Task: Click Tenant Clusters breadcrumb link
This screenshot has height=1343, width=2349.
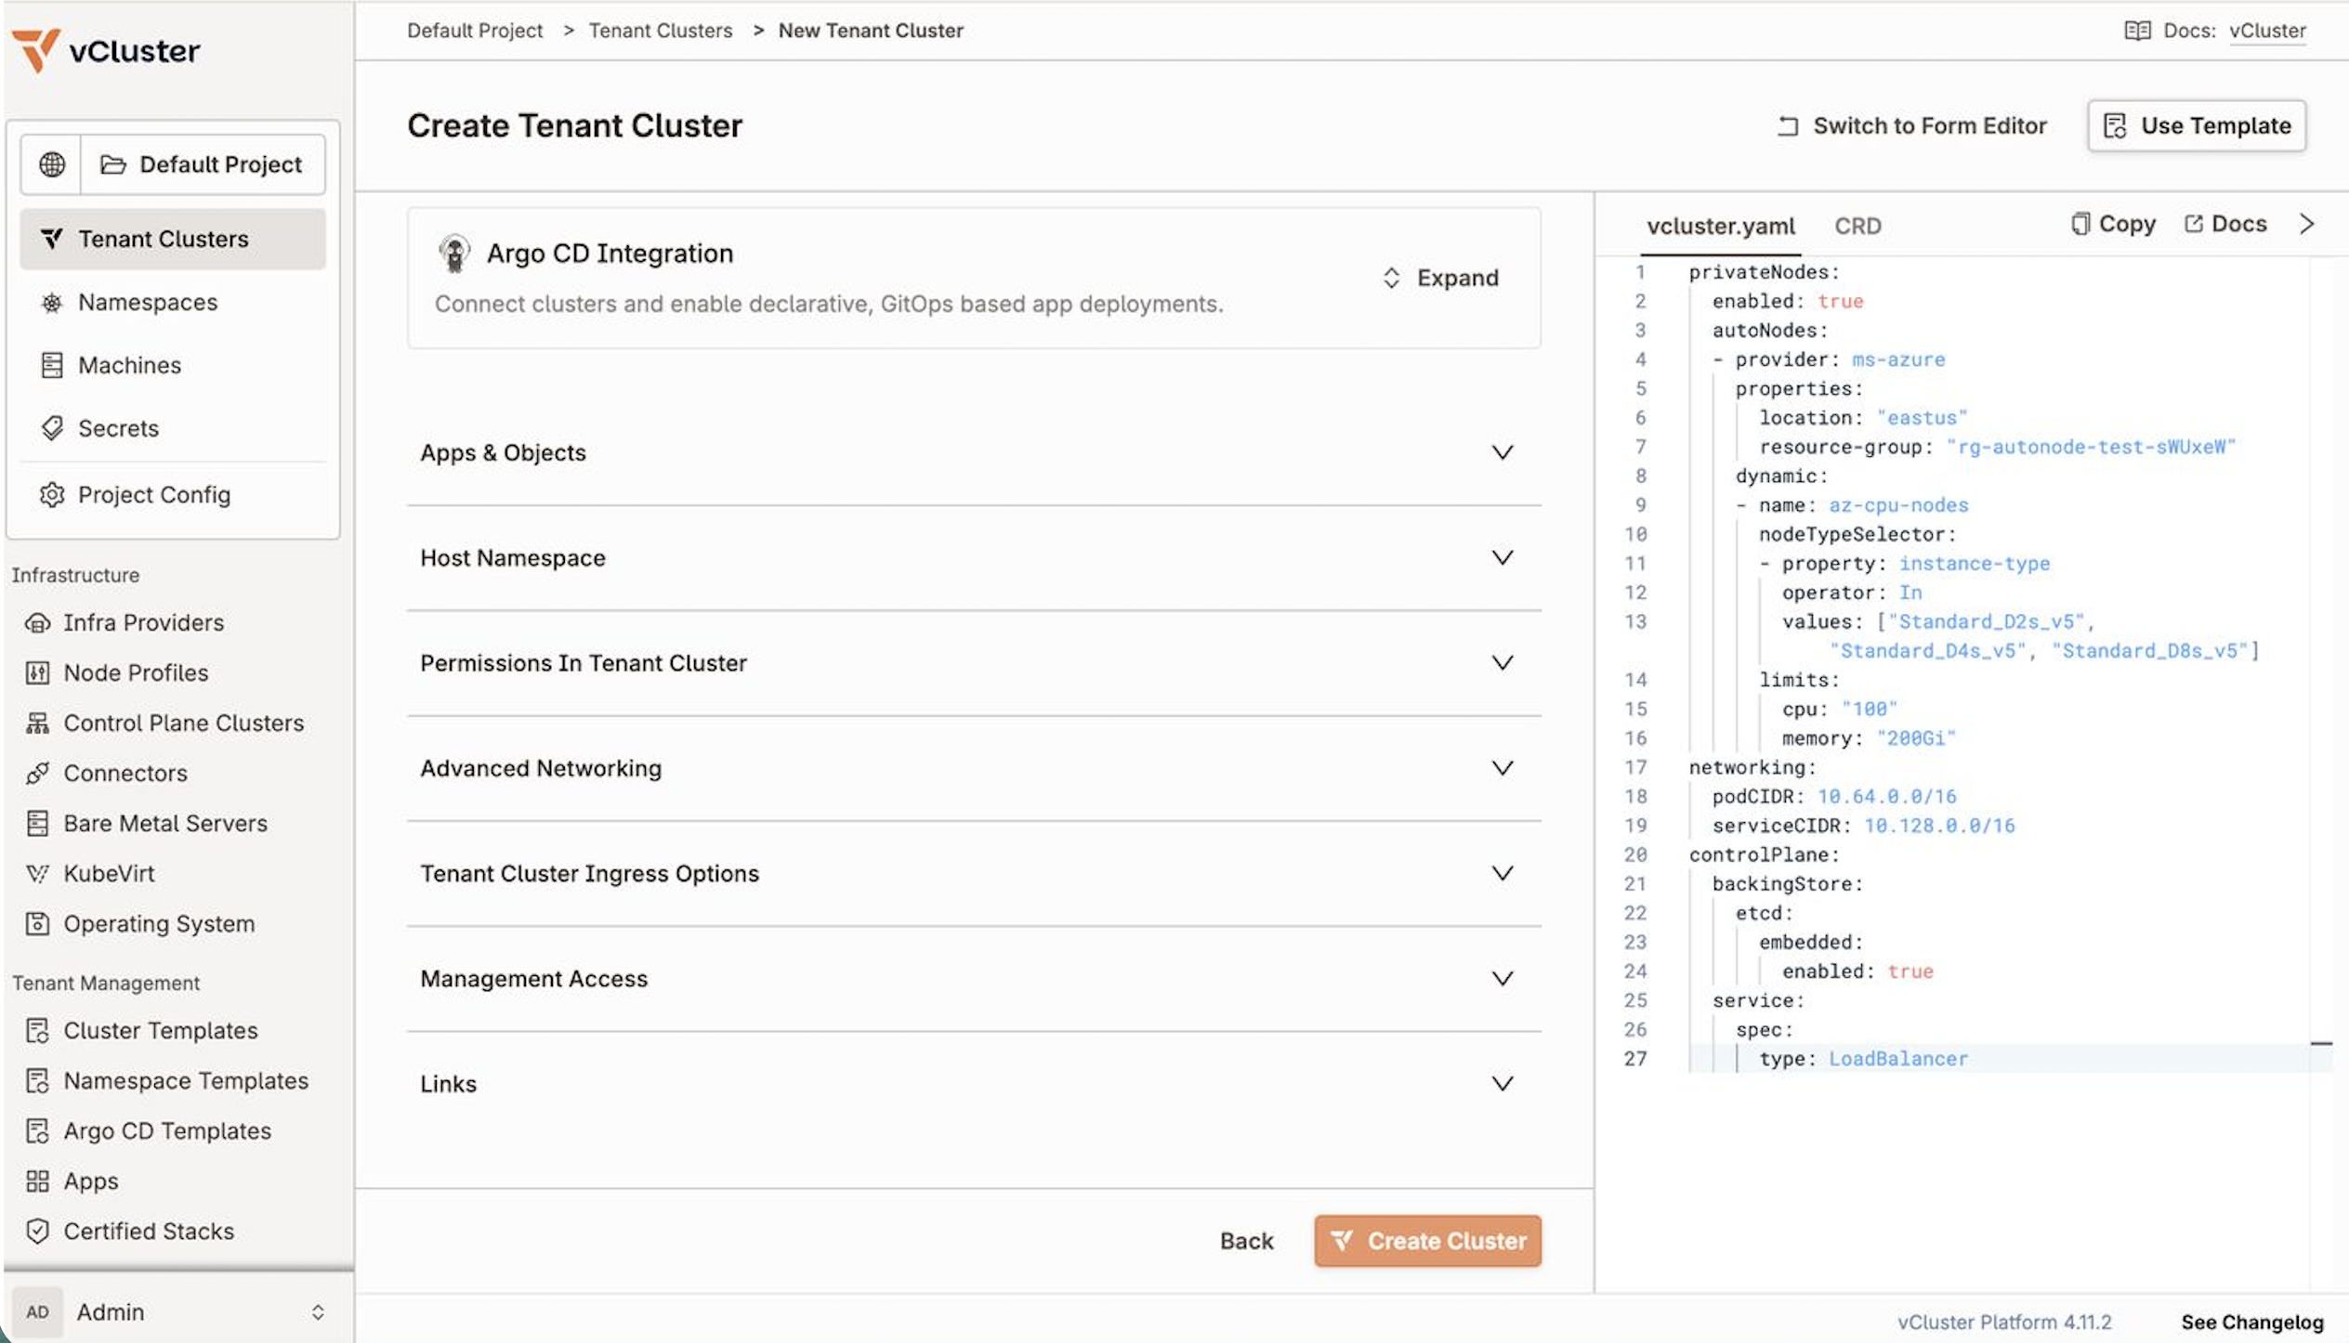Action: (x=661, y=31)
